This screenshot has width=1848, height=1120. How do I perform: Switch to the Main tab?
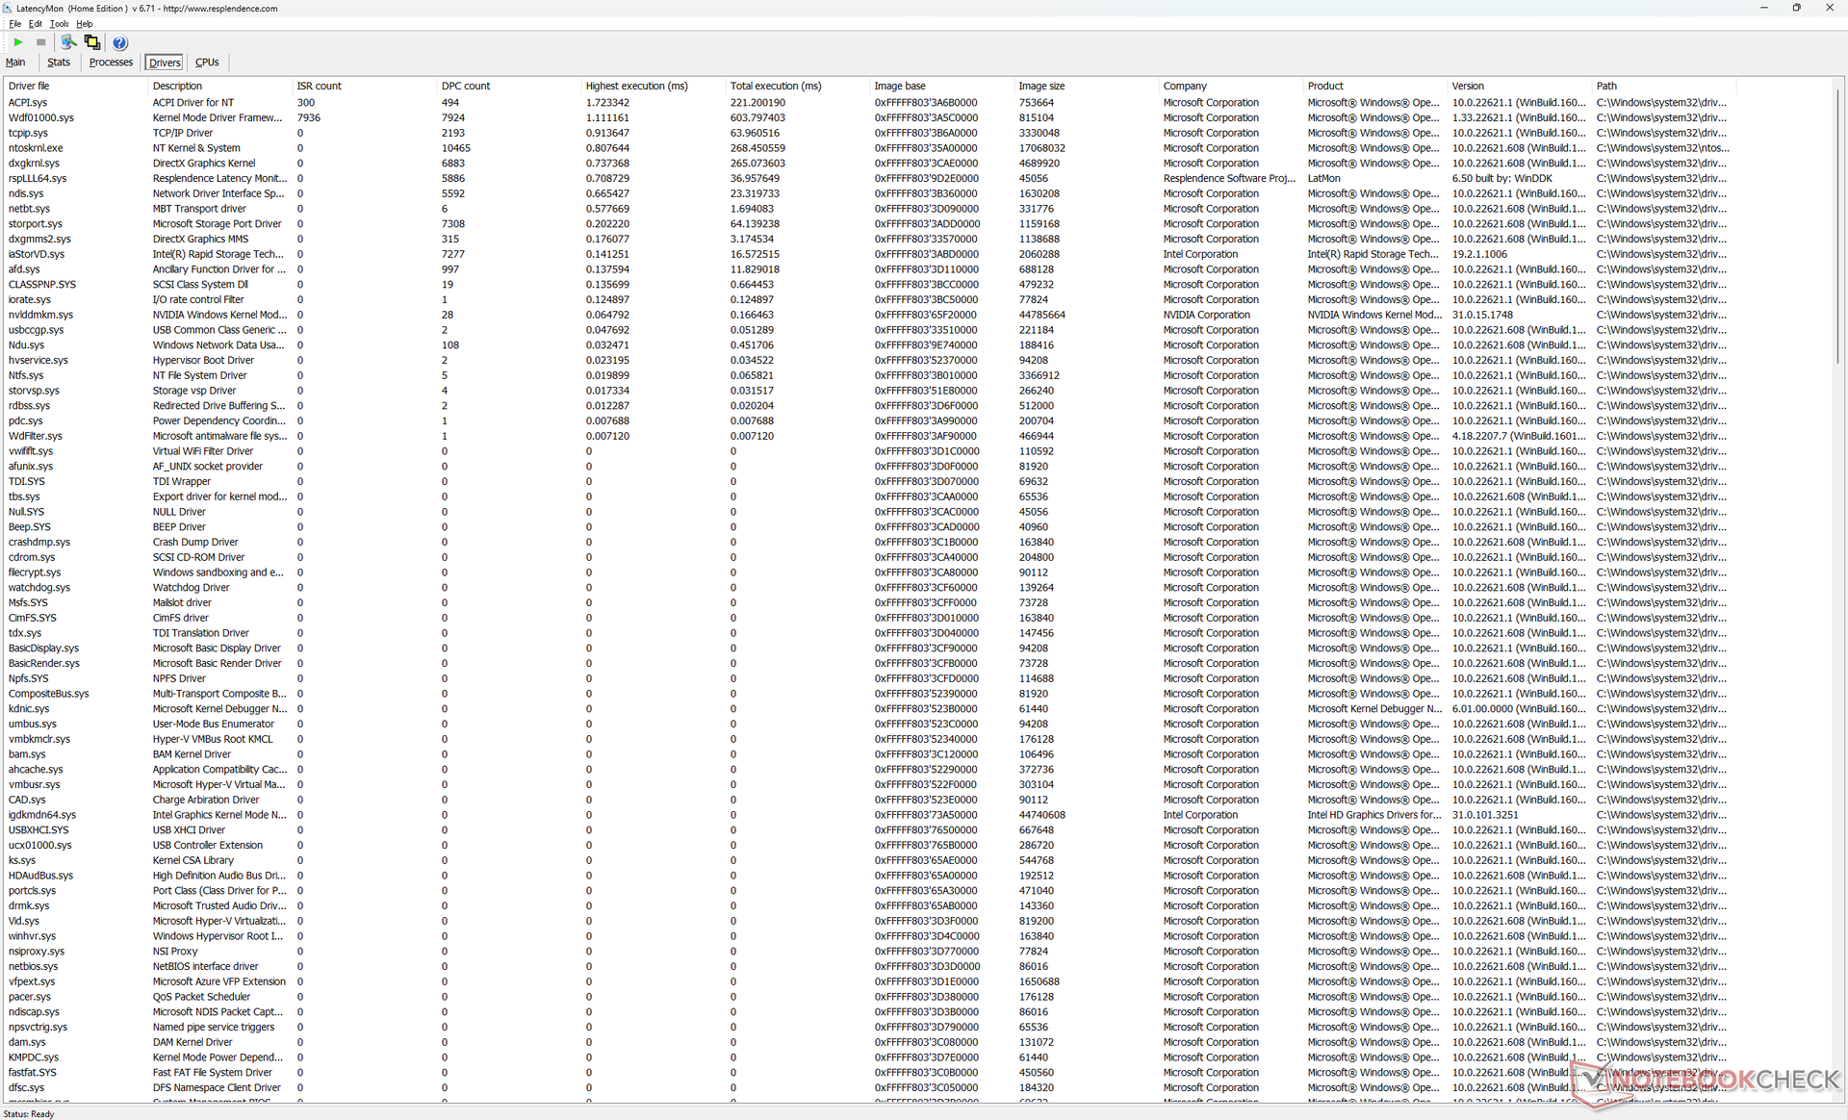pos(15,63)
